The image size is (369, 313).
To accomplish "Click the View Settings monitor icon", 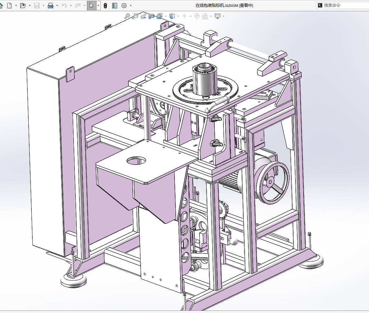I will [218, 16].
